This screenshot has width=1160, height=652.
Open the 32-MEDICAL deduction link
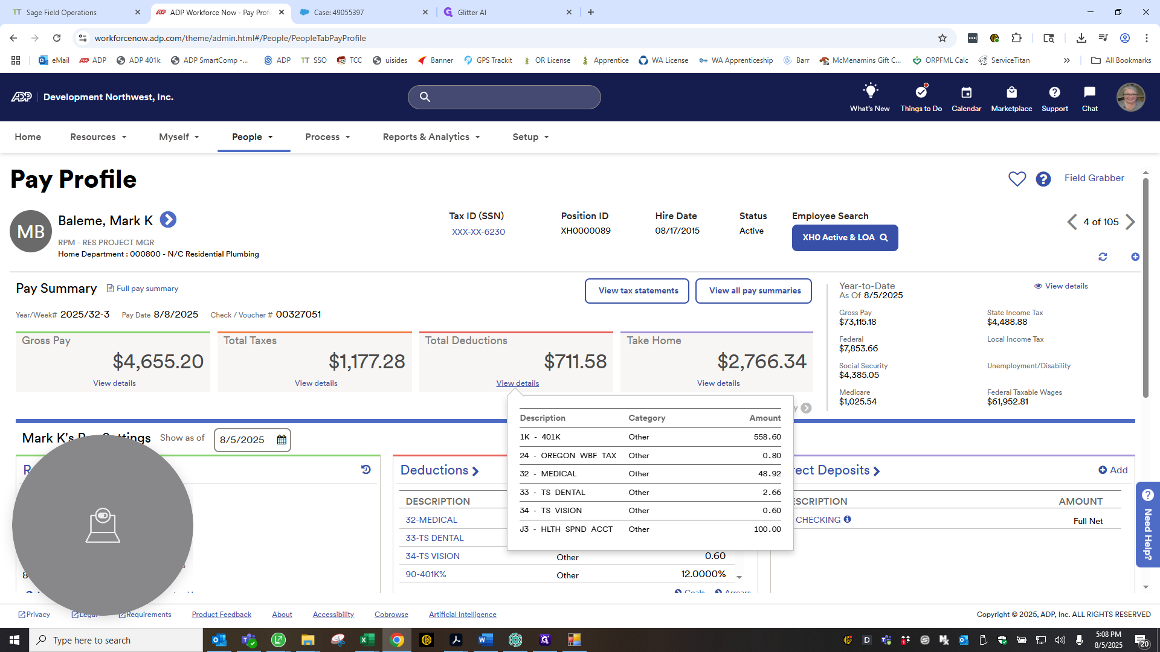tap(431, 520)
